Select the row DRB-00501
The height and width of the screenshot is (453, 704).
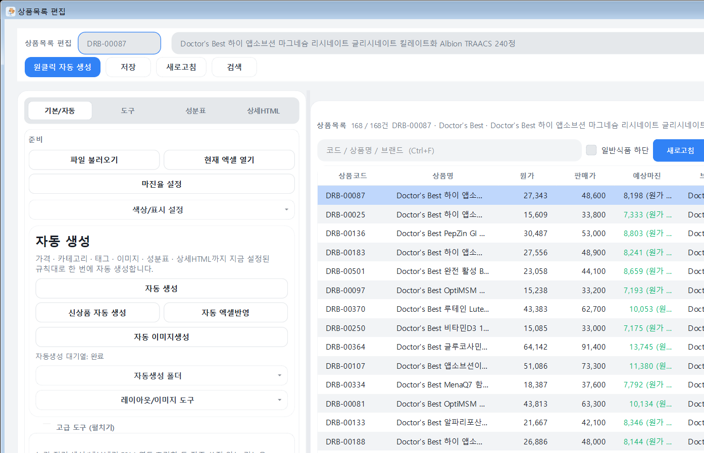[x=511, y=271]
